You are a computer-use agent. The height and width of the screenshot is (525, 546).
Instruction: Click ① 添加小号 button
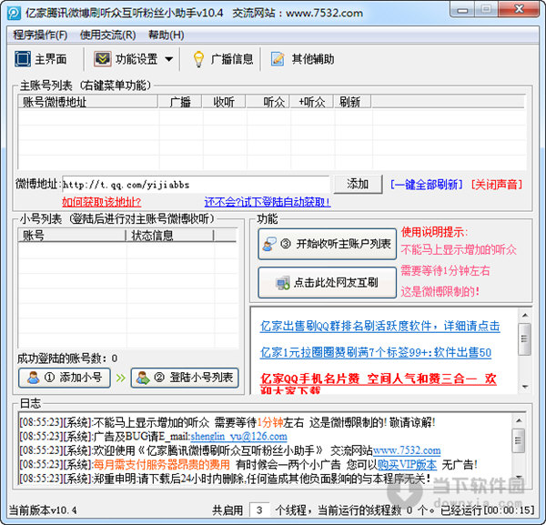65,378
